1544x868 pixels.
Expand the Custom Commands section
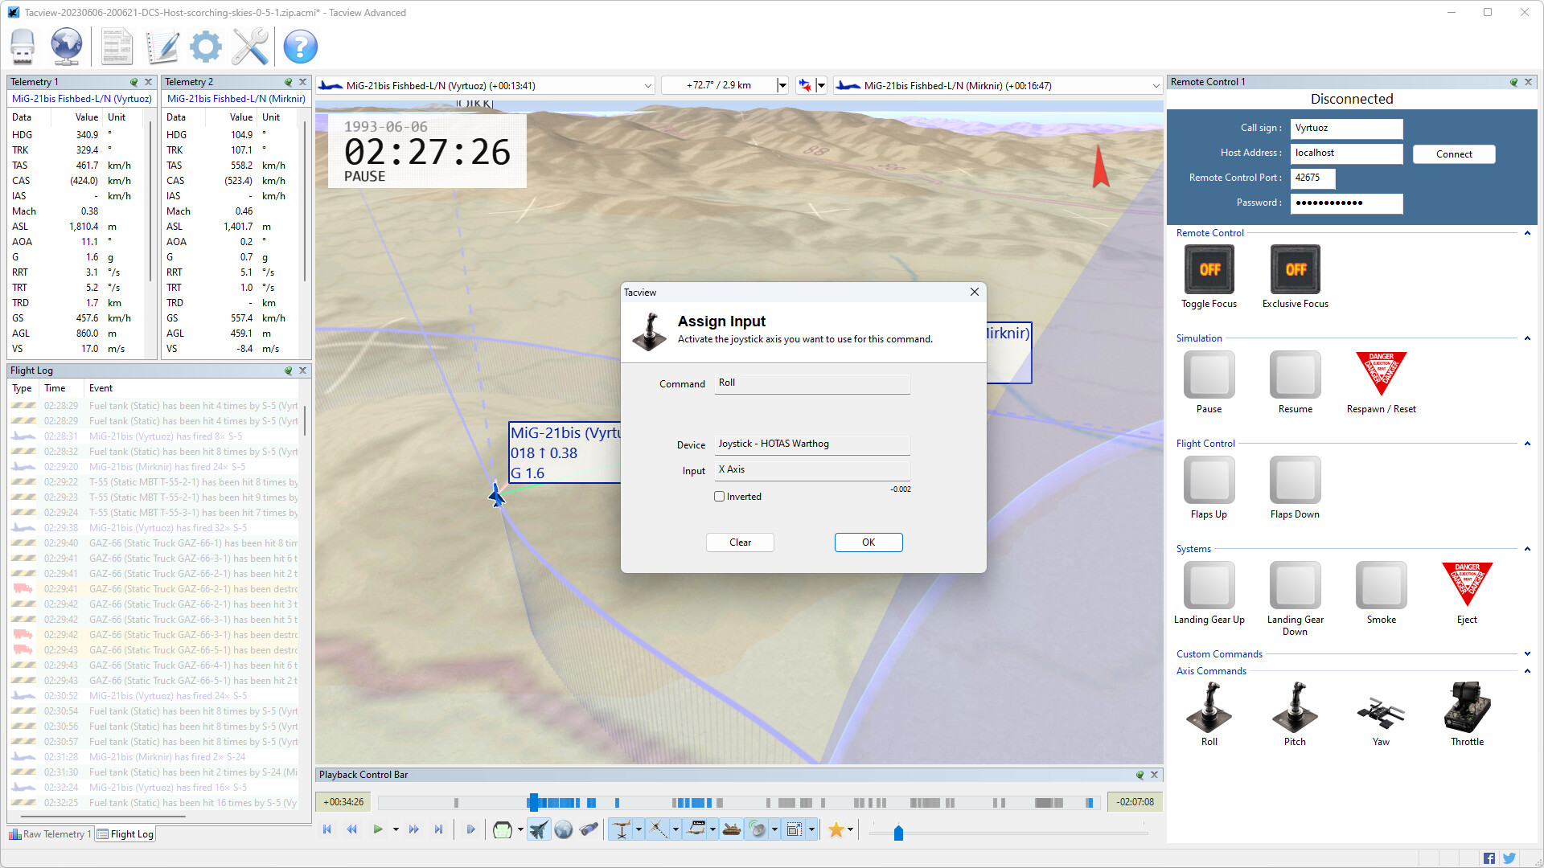[x=1527, y=653]
